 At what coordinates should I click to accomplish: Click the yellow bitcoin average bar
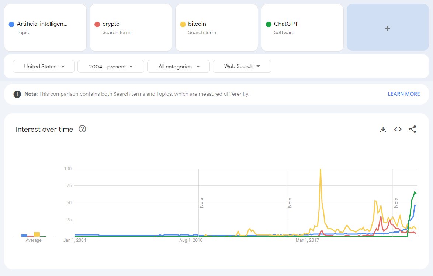coord(37,234)
